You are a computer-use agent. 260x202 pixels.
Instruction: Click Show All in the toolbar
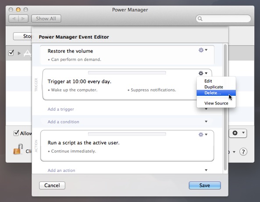tap(46, 19)
